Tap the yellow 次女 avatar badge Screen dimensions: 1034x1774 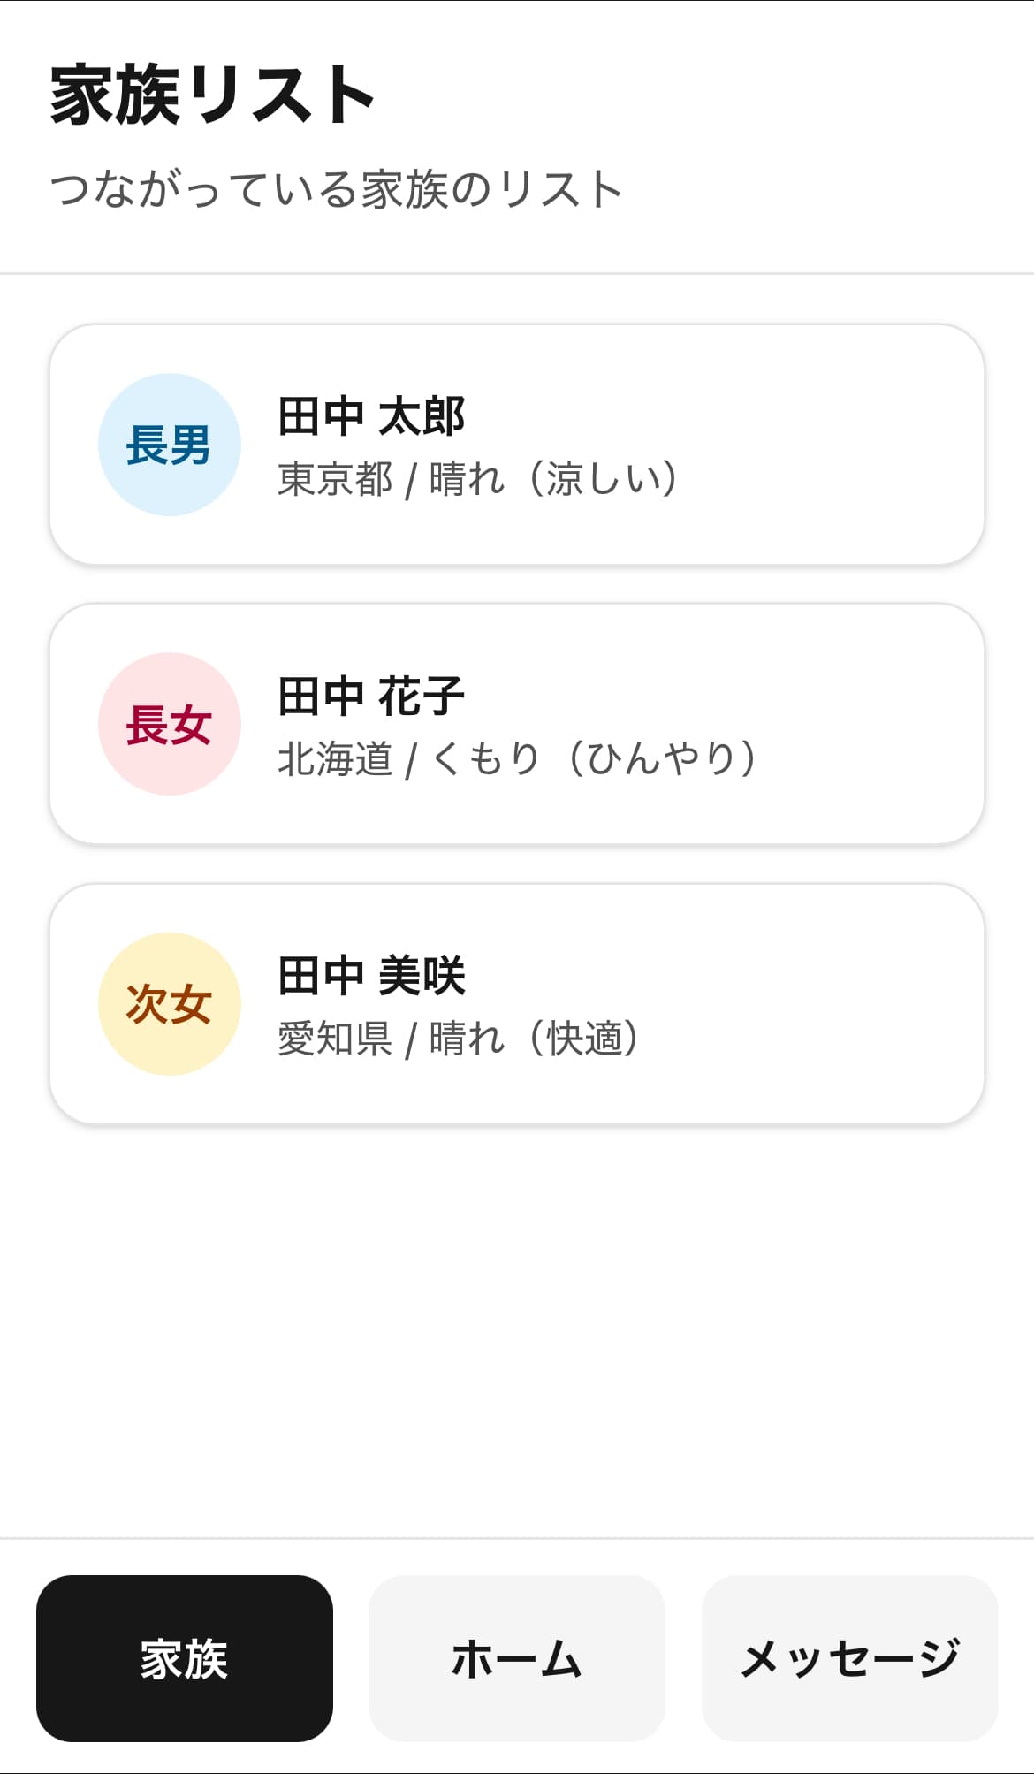pyautogui.click(x=169, y=1003)
